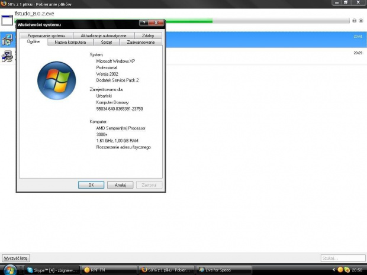Click the Rozszerzenie adresu fizycznego text
Viewport: 367px width, 275px height.
click(124, 147)
